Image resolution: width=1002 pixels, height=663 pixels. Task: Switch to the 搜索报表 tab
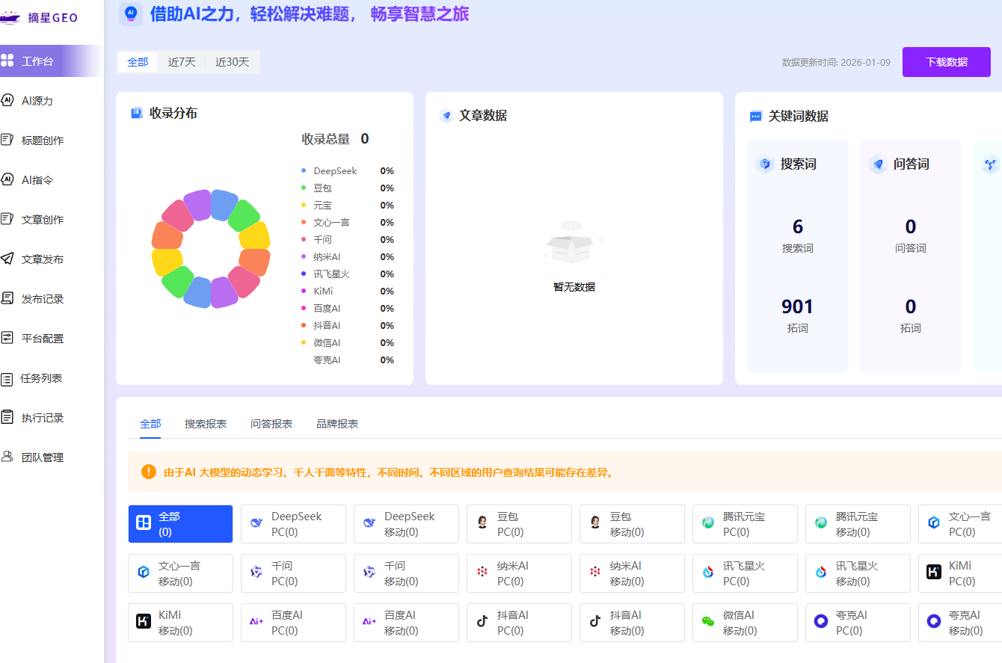point(206,424)
